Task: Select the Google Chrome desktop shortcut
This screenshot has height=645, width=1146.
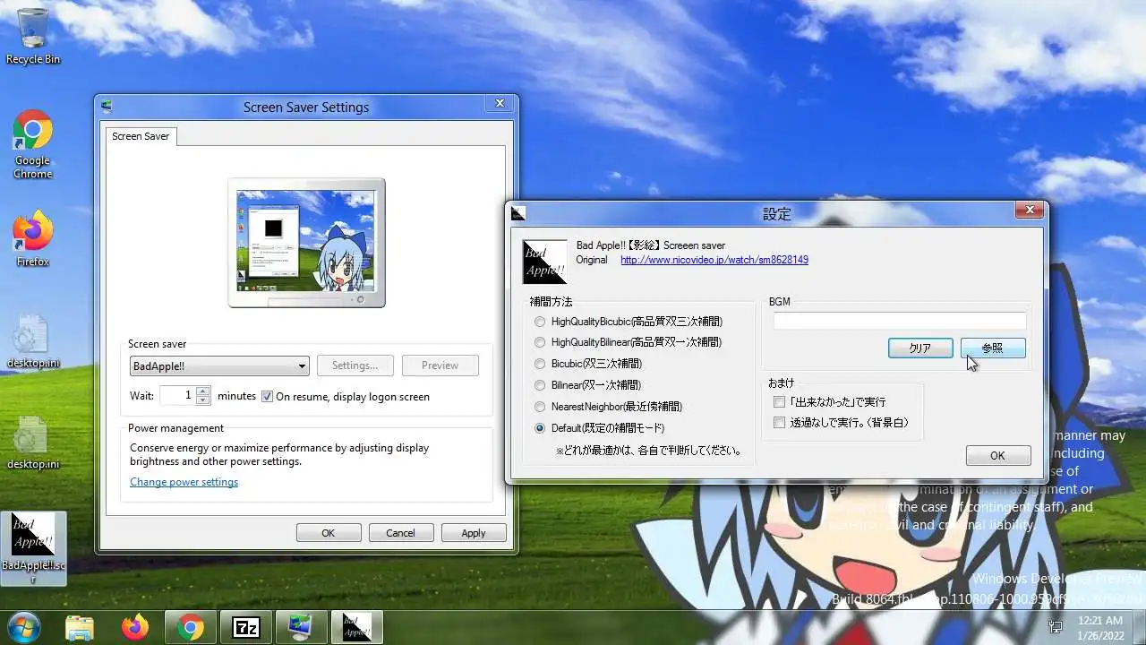Action: click(33, 144)
